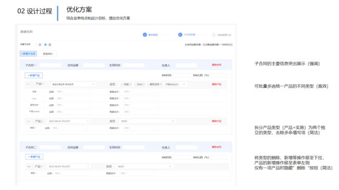The image size is (339, 190).
Task: Click the +新增子合同 button
Action: (28, 53)
